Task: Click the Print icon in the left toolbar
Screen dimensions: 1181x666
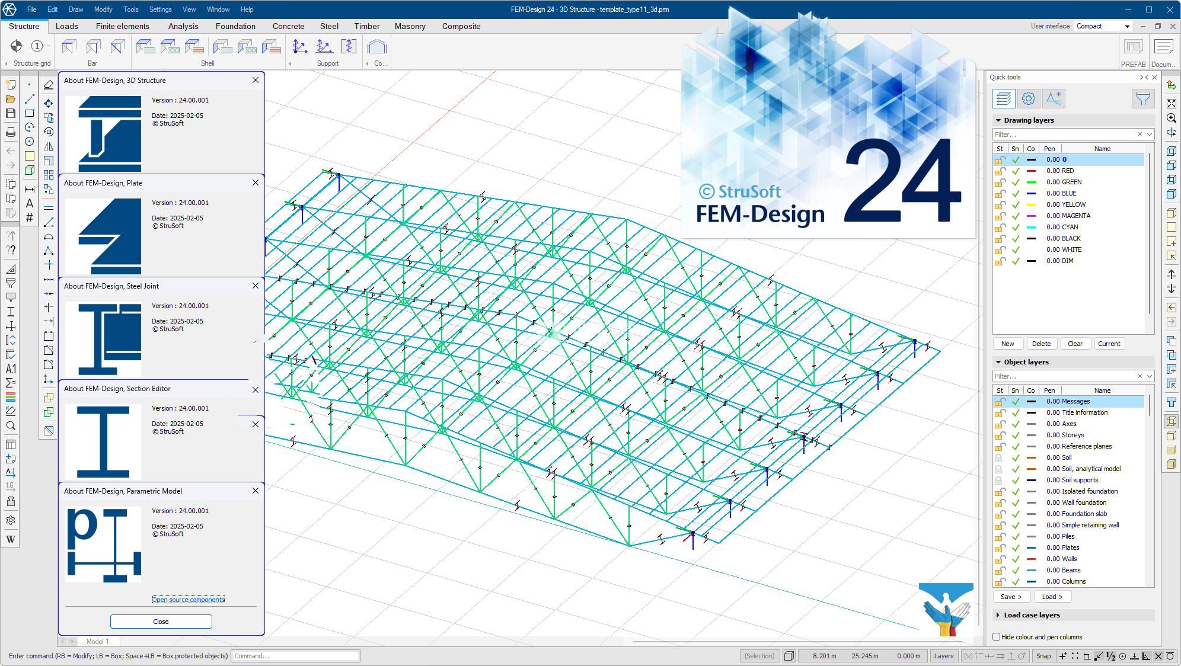Action: pos(11,132)
